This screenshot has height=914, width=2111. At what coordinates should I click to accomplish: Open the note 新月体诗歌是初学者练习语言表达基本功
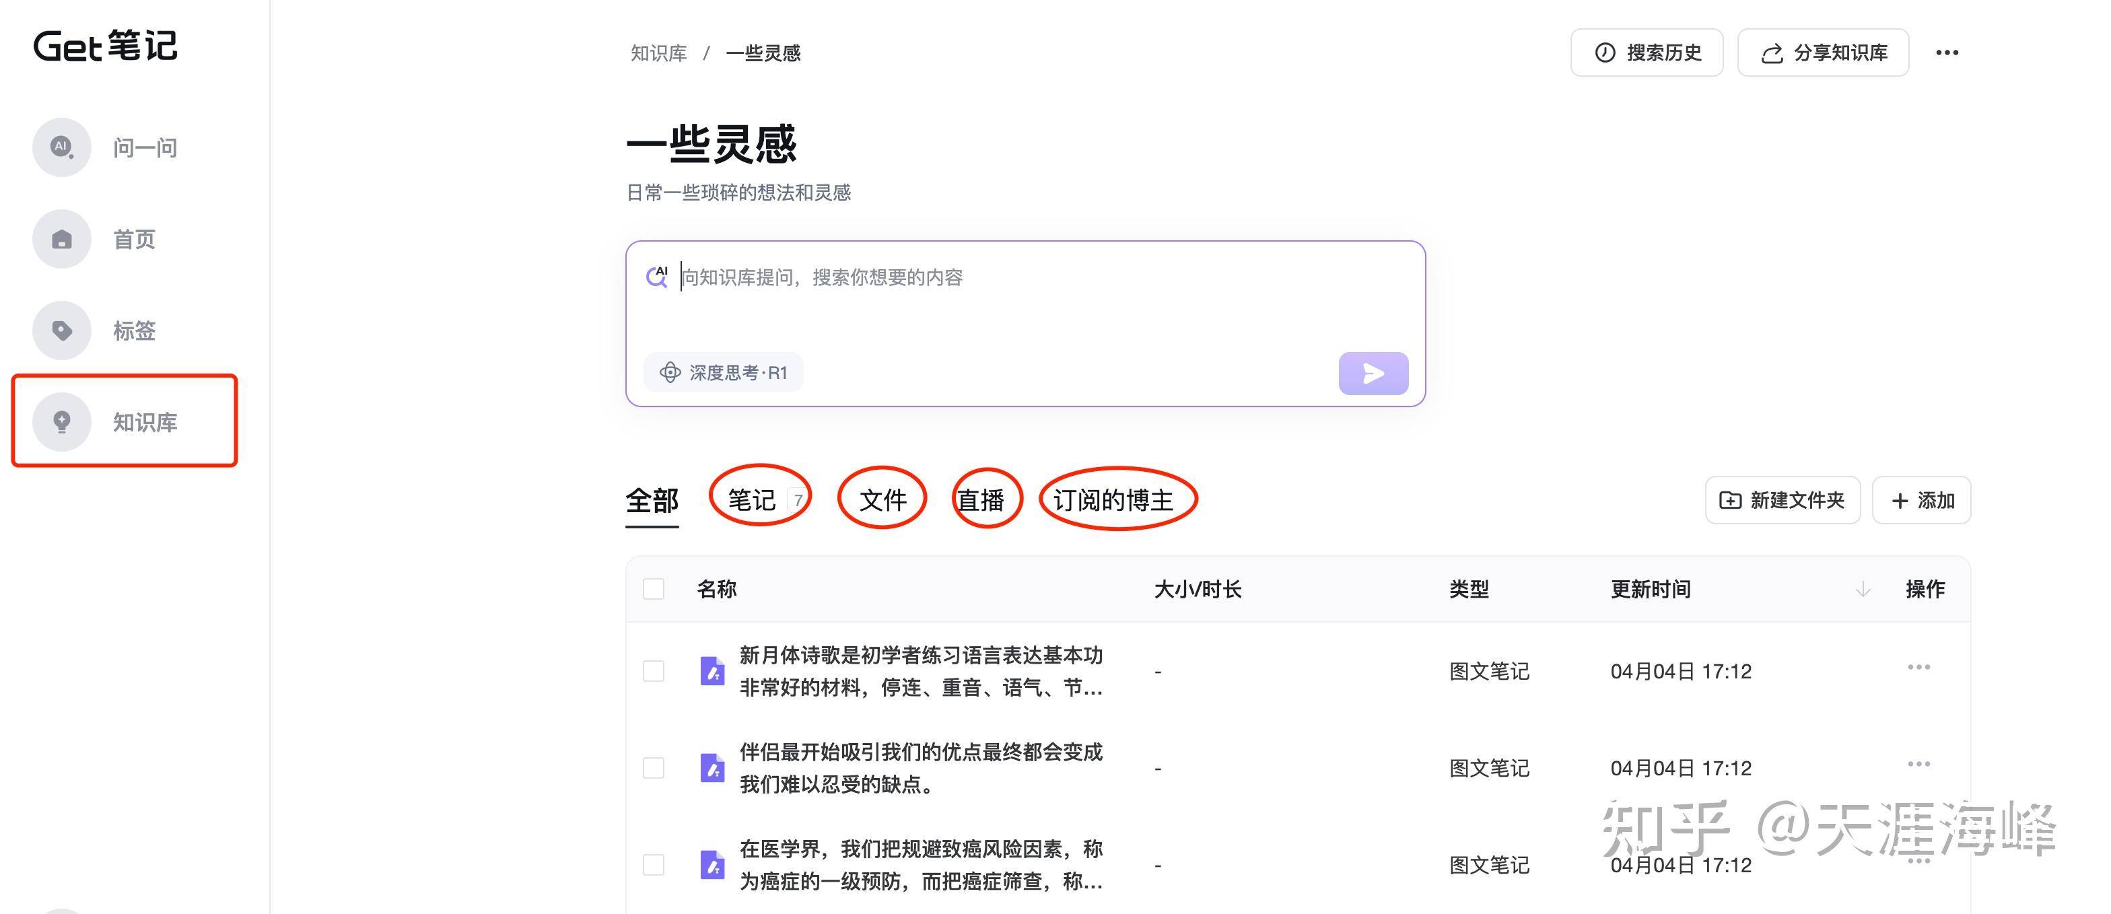coord(921,671)
